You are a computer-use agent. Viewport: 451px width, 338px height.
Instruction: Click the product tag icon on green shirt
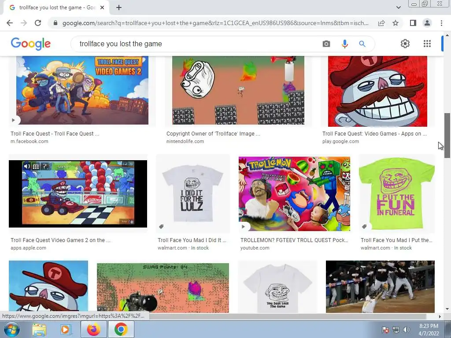pyautogui.click(x=364, y=227)
